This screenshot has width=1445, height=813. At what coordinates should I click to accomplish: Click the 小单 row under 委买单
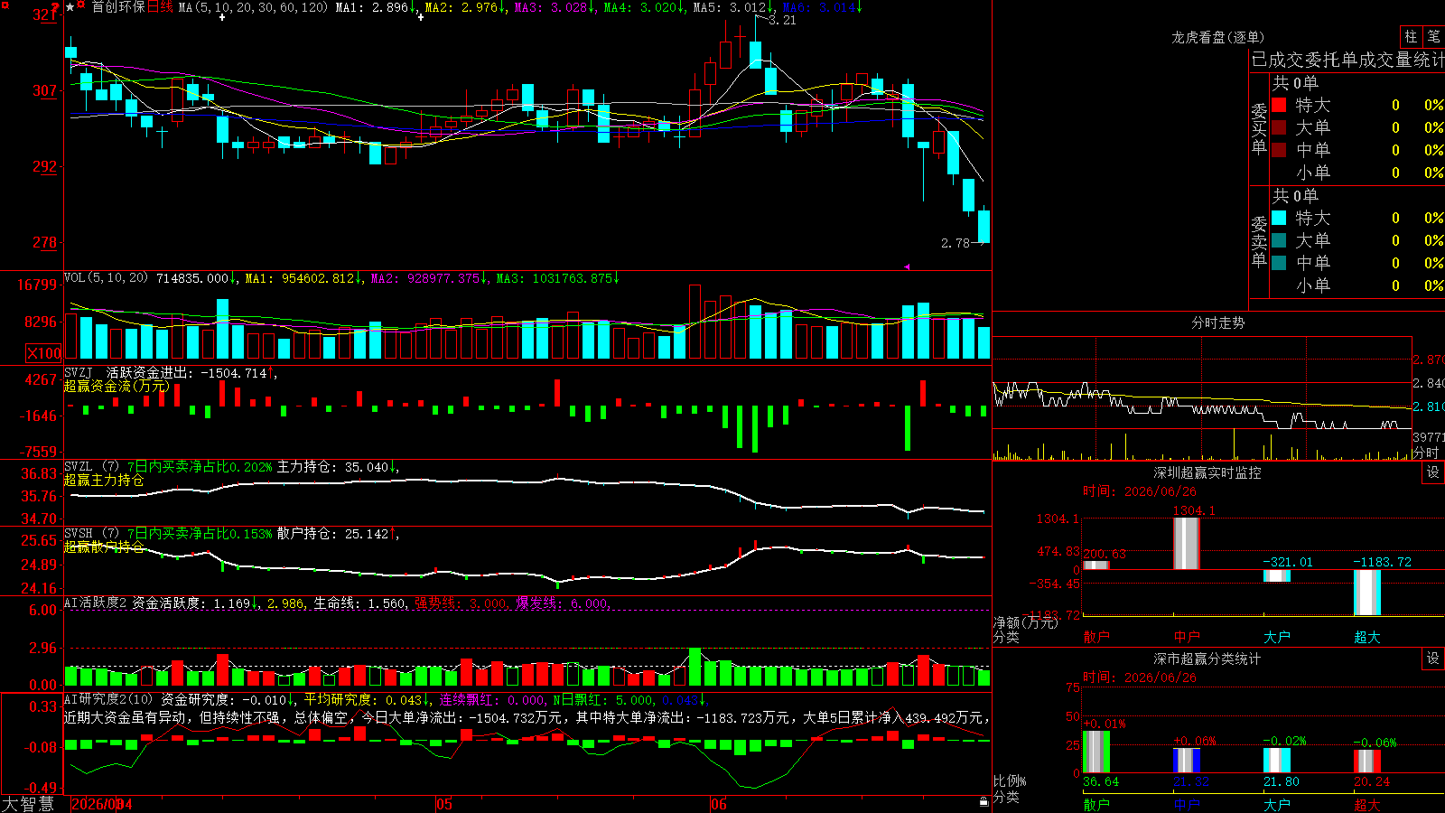point(1358,173)
